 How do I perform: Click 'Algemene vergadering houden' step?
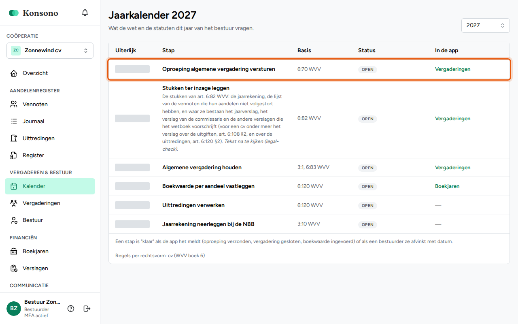point(202,168)
